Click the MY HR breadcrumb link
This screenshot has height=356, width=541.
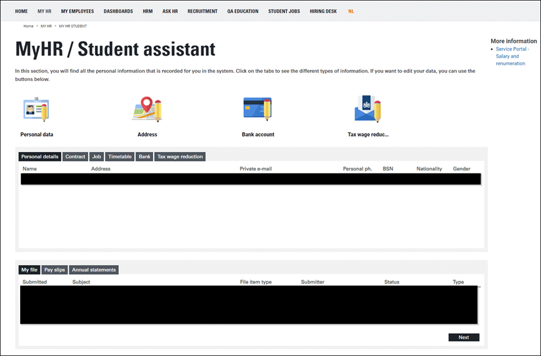pos(46,26)
